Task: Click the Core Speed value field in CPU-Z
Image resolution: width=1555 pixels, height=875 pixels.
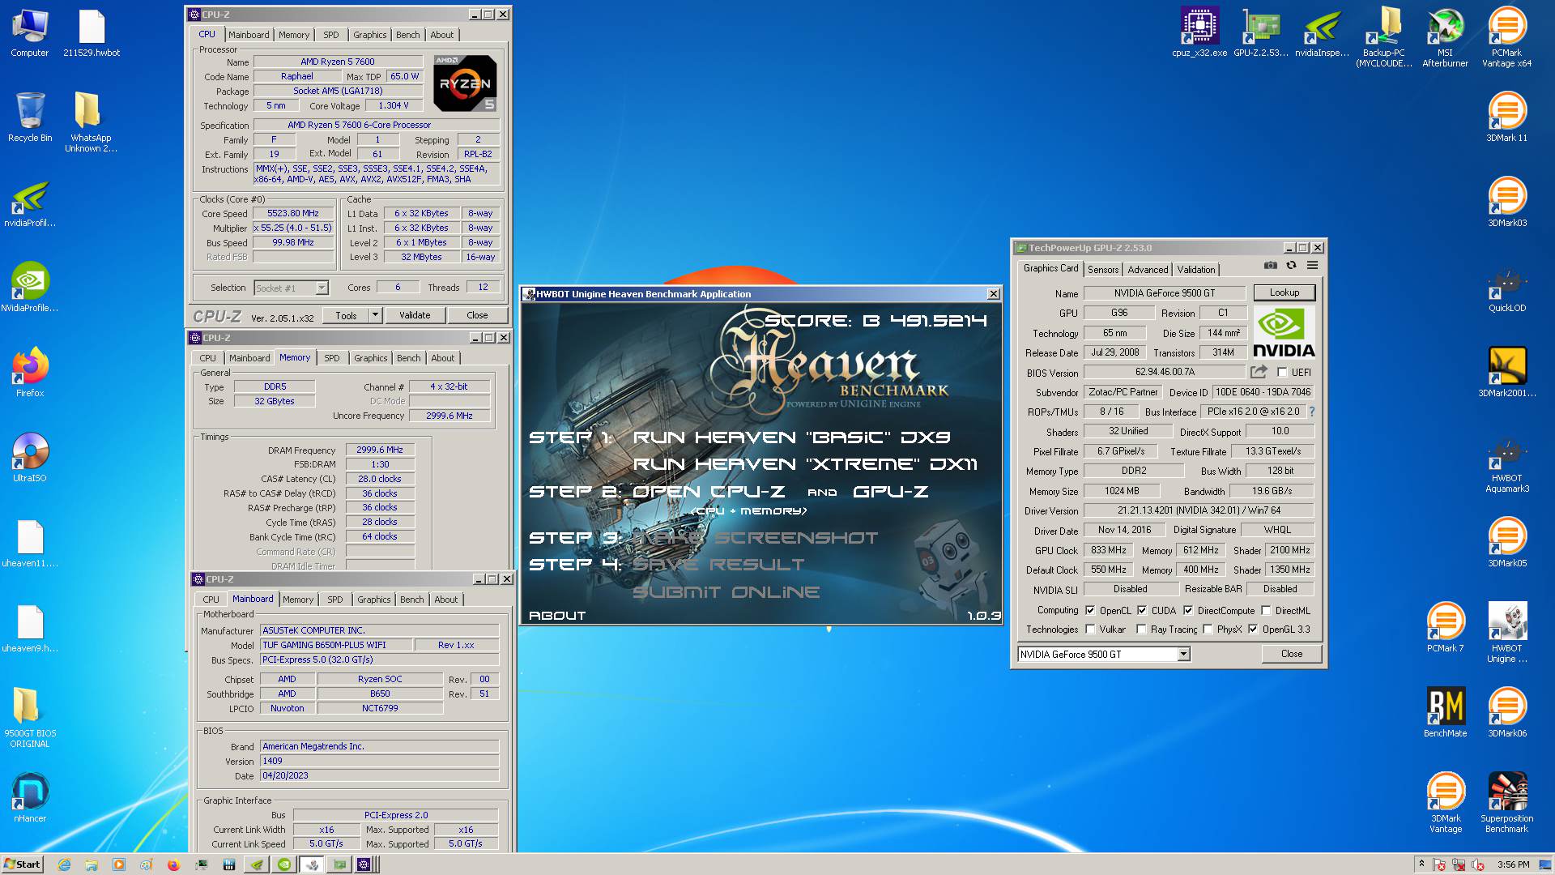Action: (x=293, y=214)
